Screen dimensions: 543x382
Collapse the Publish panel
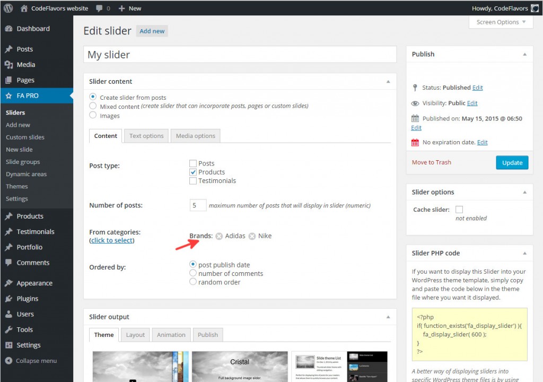(524, 54)
